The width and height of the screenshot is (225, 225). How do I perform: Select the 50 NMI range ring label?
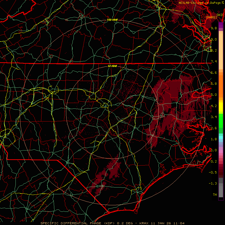(x=112, y=66)
